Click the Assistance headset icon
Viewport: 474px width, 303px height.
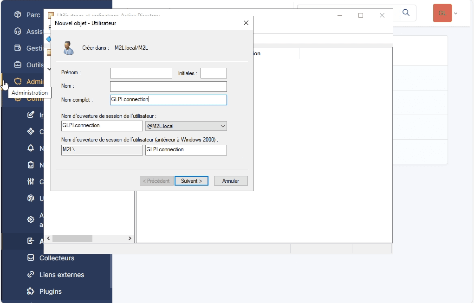tap(18, 32)
